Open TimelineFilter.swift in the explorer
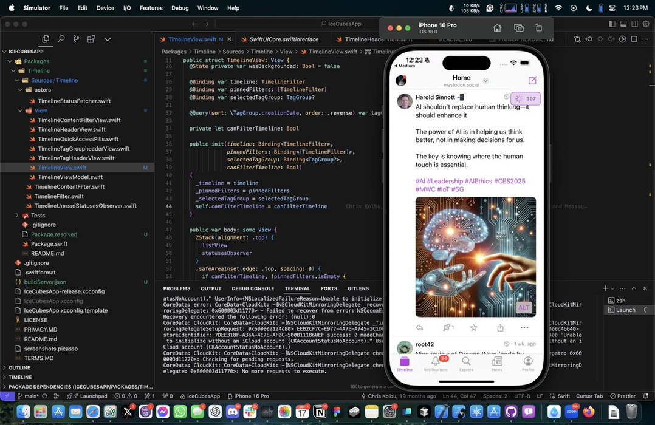Image resolution: width=655 pixels, height=425 pixels. [59, 196]
